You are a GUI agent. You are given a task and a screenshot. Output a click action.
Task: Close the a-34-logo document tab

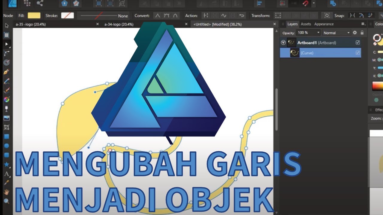(x=186, y=24)
